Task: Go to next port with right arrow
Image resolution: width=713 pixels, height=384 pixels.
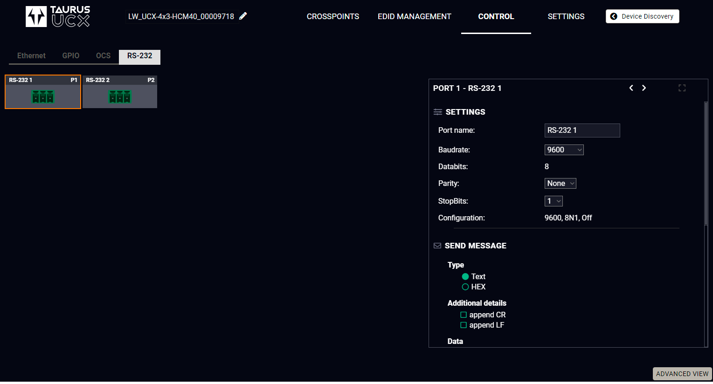Action: [644, 88]
